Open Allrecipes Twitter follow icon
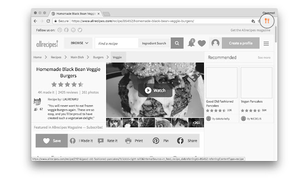Screen dimensions: 294x183 pyautogui.click(x=80, y=30)
